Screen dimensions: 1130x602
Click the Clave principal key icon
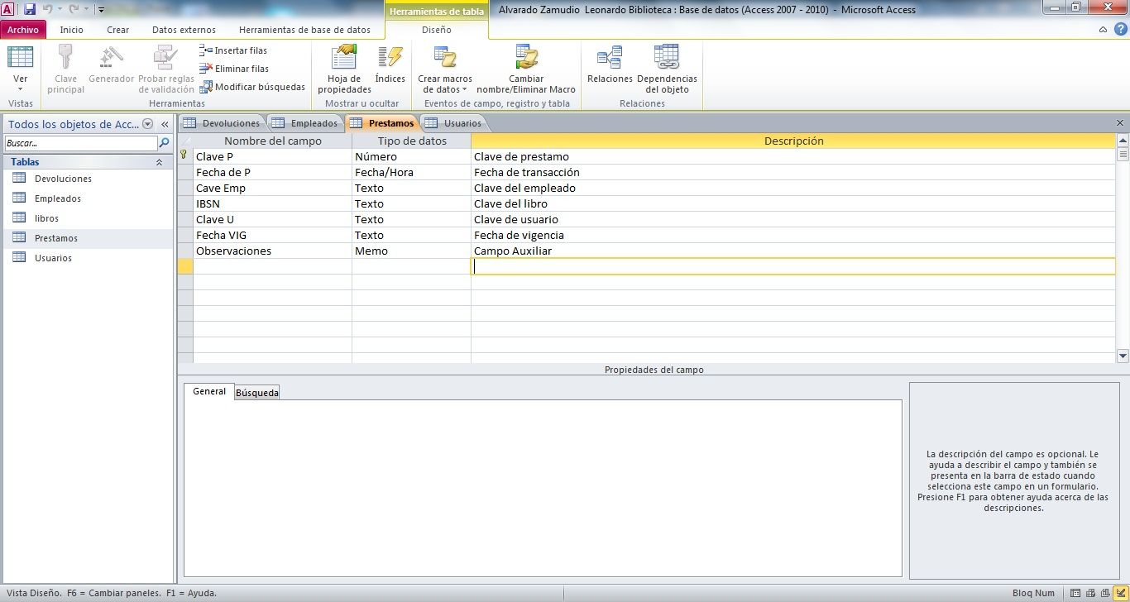tap(65, 58)
